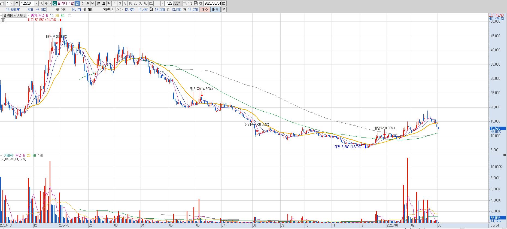Click the red 매수 buy button
The width and height of the screenshot is (507, 229).
coord(205,10)
